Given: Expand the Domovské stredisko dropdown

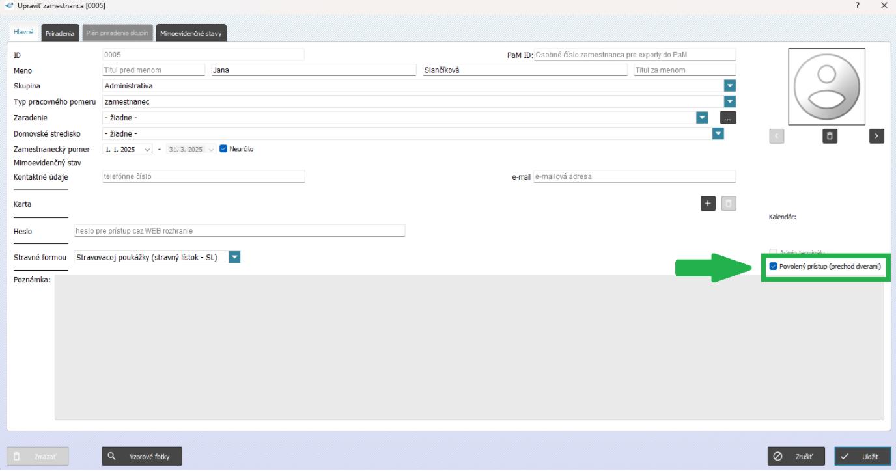Looking at the screenshot, I should pyautogui.click(x=718, y=133).
